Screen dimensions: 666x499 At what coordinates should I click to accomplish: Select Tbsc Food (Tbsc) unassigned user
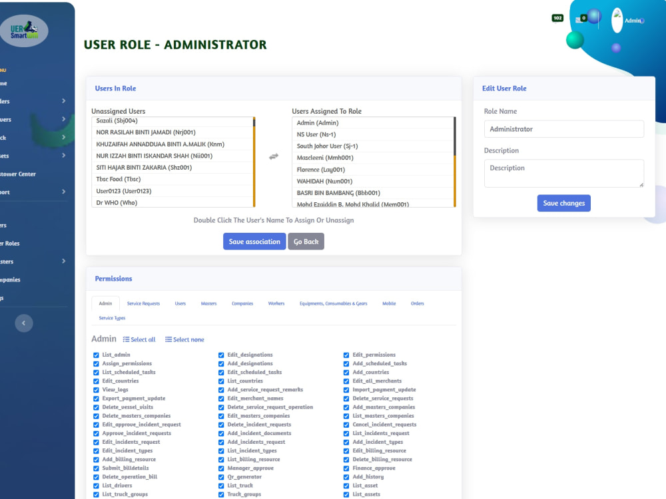[172, 179]
